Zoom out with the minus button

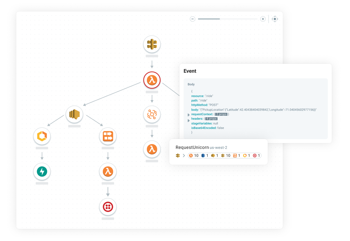(x=193, y=19)
